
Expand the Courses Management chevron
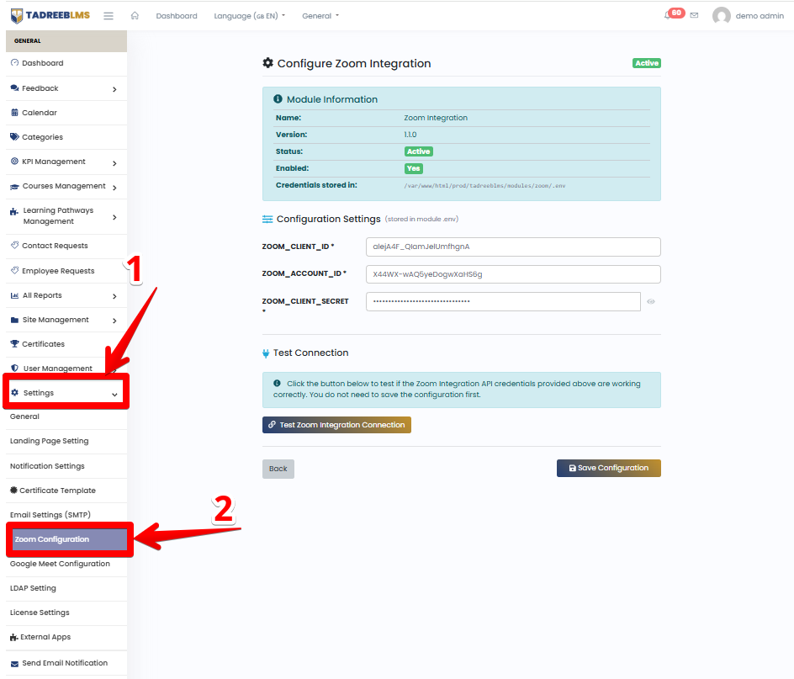[114, 188]
